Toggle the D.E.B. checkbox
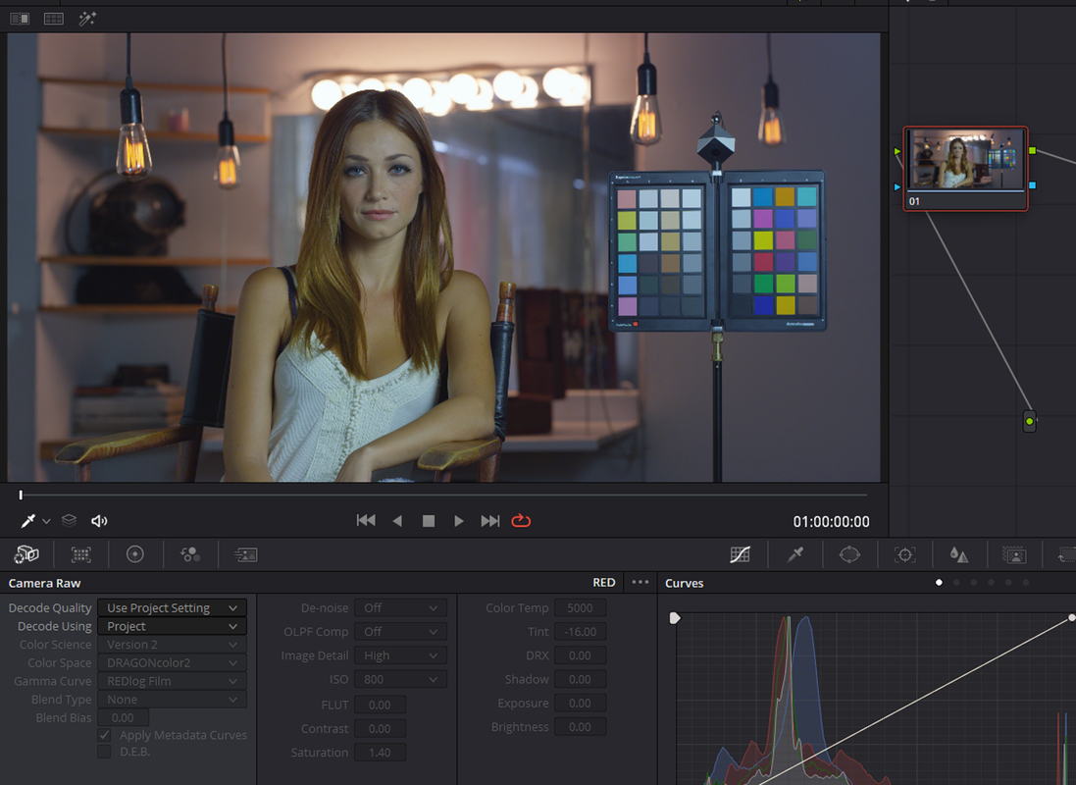This screenshot has height=785, width=1076. click(104, 752)
